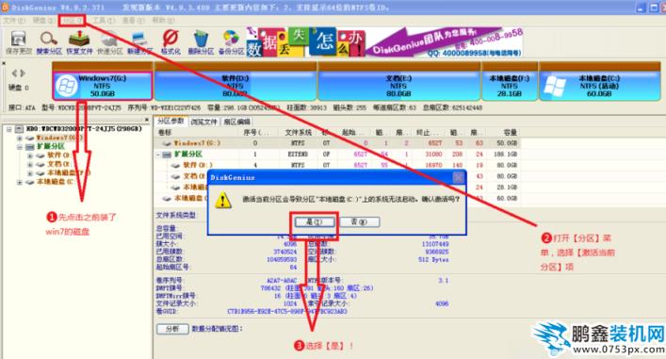The image size is (666, 359).
Task: Close the DiskGenius confirmation dialog
Action: point(458,177)
